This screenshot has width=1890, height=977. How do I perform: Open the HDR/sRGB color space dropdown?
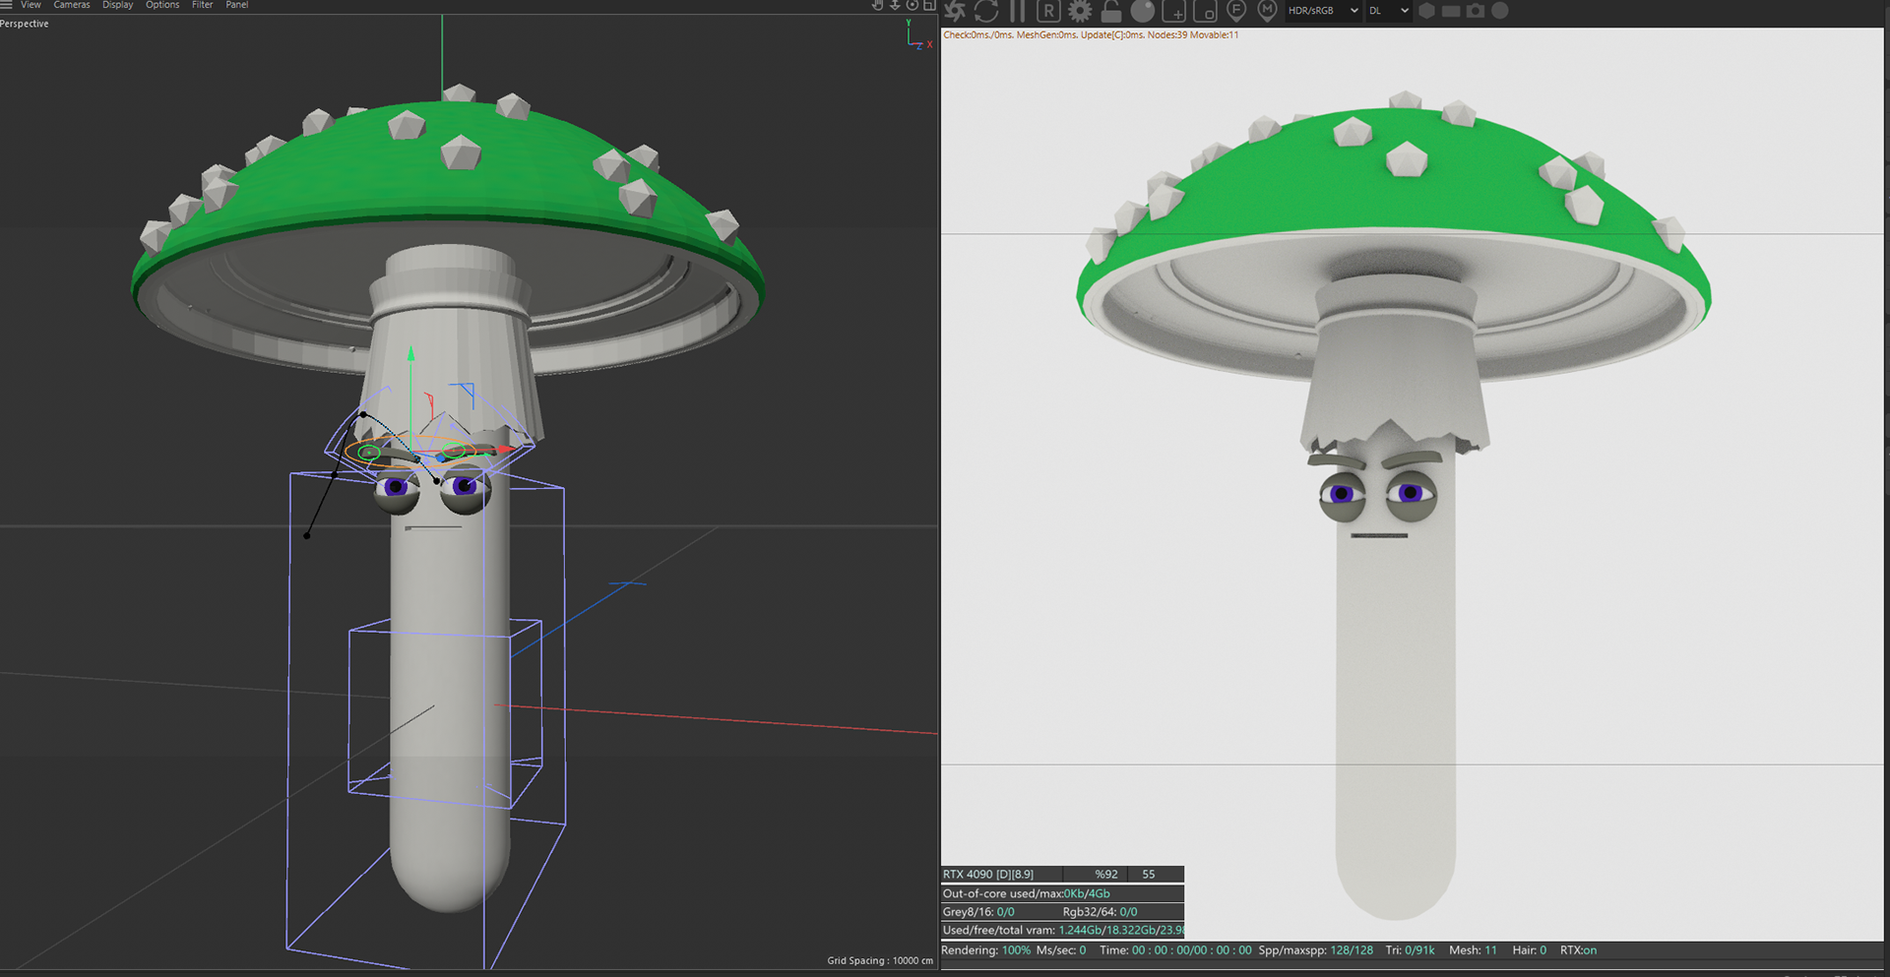pos(1323,11)
